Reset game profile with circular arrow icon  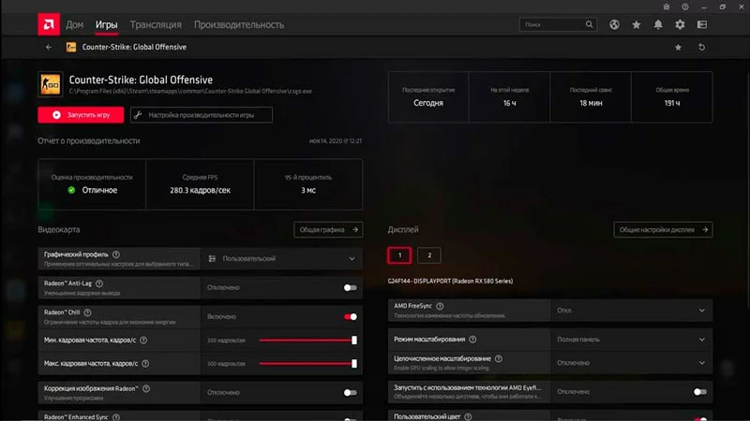(x=701, y=47)
